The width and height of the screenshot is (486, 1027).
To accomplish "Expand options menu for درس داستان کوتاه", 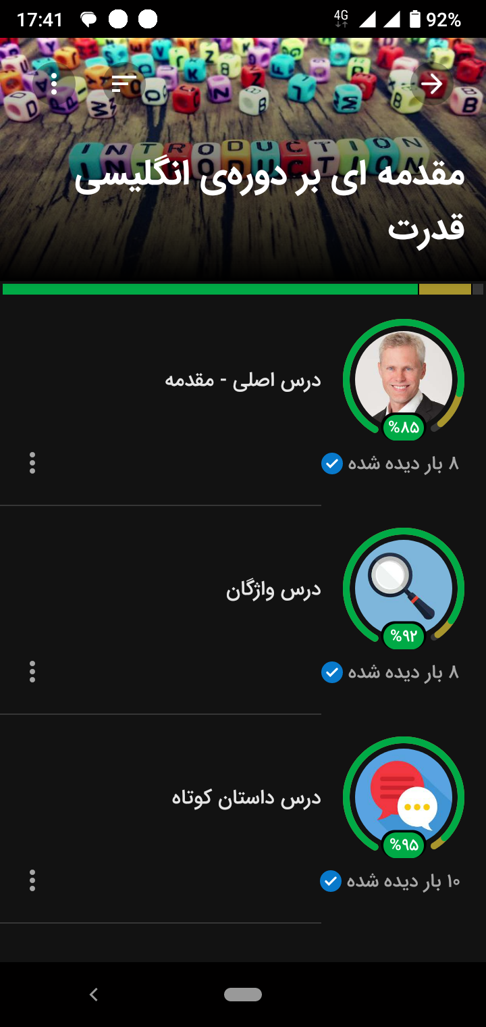I will point(32,880).
